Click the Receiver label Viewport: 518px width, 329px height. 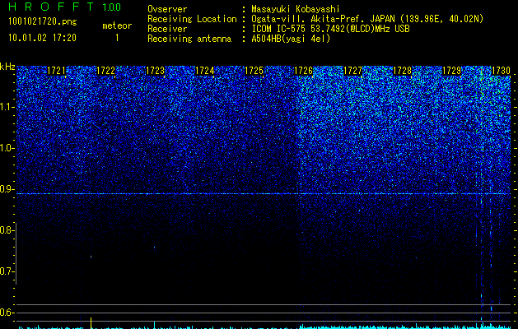point(167,29)
